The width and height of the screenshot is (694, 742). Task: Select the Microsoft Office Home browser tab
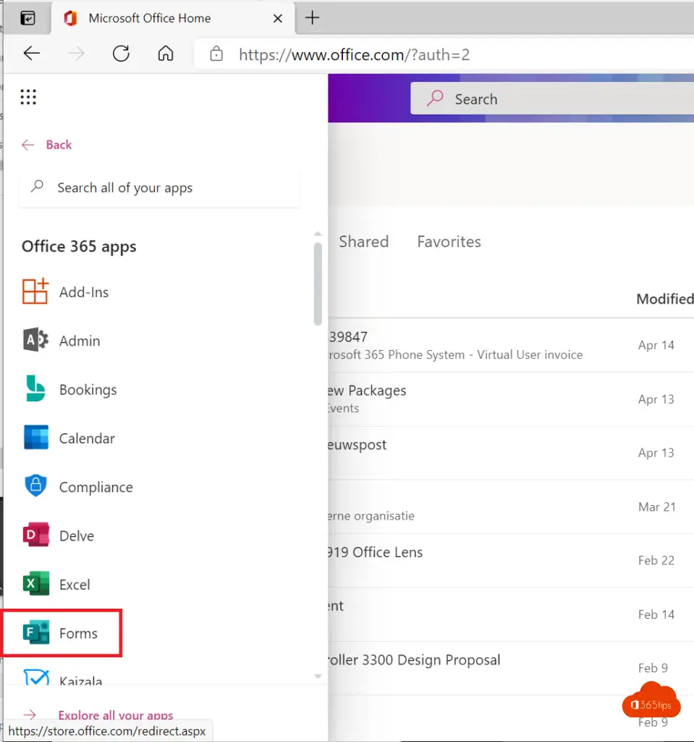coord(172,18)
